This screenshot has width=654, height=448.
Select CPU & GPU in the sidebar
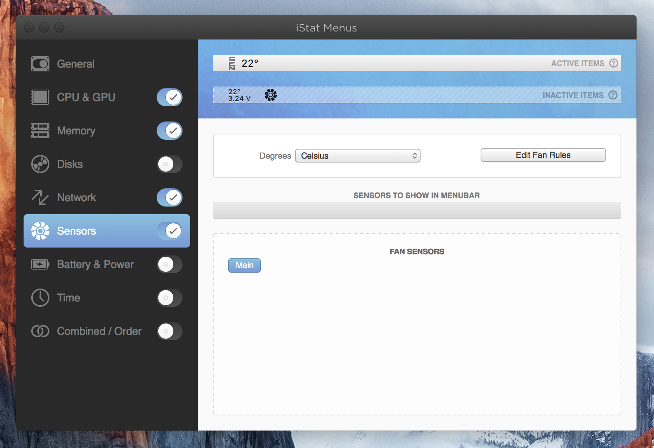pos(86,97)
